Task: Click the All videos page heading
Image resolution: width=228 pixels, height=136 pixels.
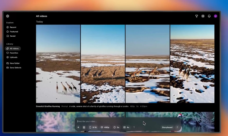Action: point(42,16)
